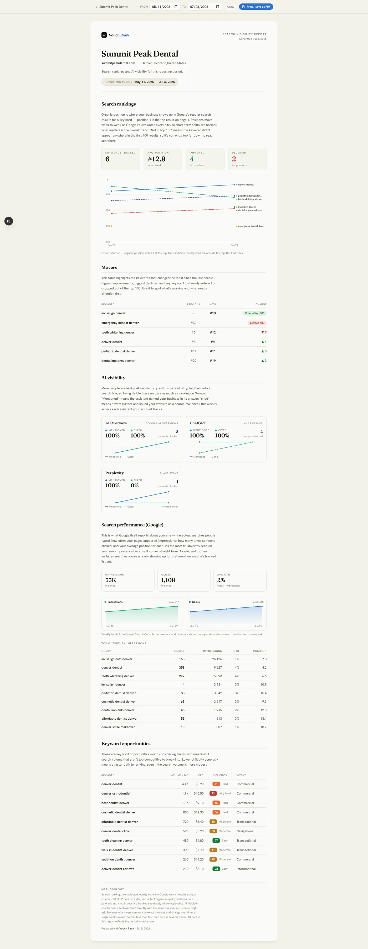This screenshot has width=368, height=949.
Task: Click the Clicks chart peak 440 panel
Action: (226, 614)
